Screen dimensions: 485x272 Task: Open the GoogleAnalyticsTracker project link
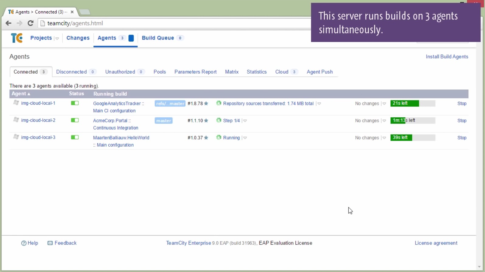pos(117,103)
